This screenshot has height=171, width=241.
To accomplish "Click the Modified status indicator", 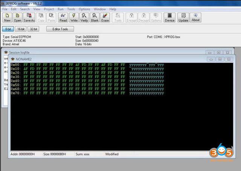I will pyautogui.click(x=112, y=154).
